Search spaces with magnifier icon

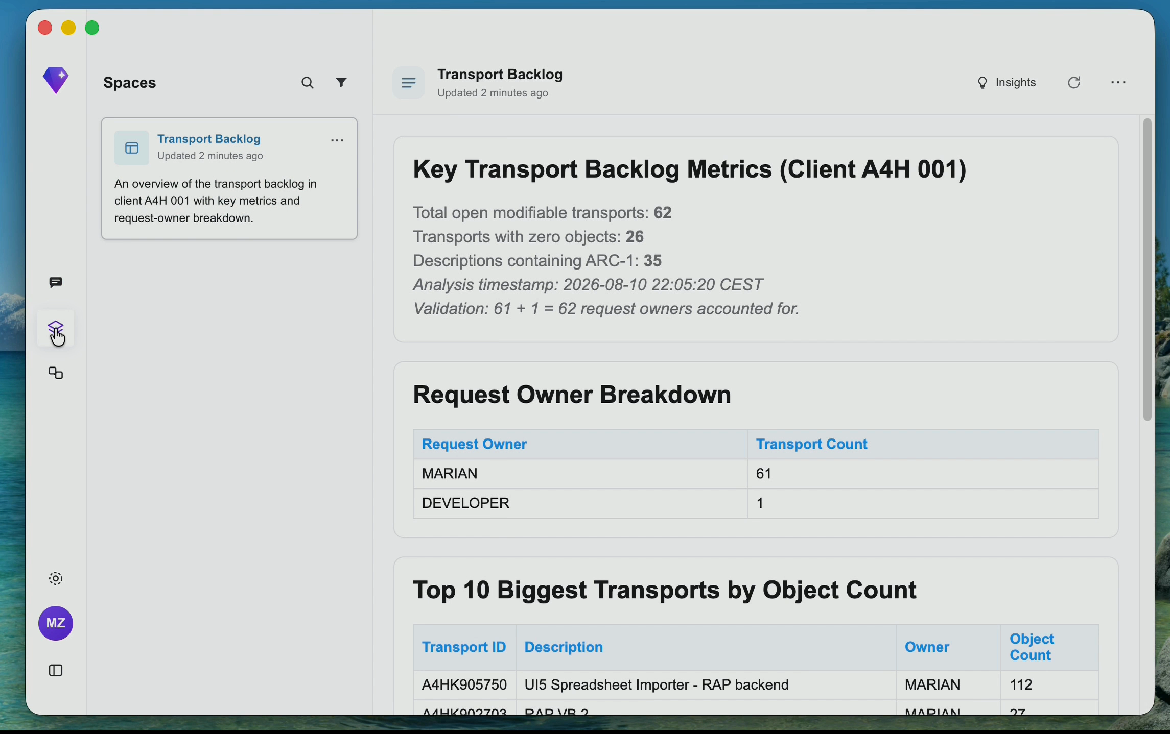click(308, 83)
